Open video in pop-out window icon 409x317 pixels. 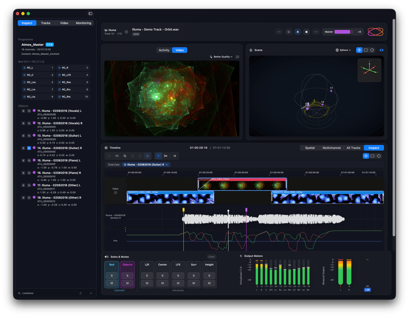(x=237, y=57)
